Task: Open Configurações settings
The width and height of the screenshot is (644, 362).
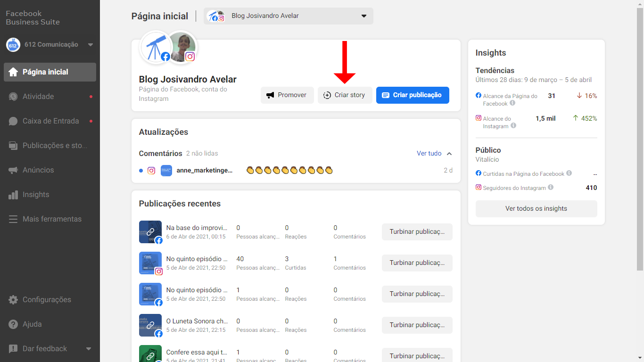Action: [x=50, y=300]
